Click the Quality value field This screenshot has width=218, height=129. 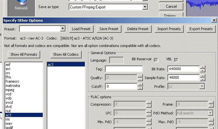121,78
